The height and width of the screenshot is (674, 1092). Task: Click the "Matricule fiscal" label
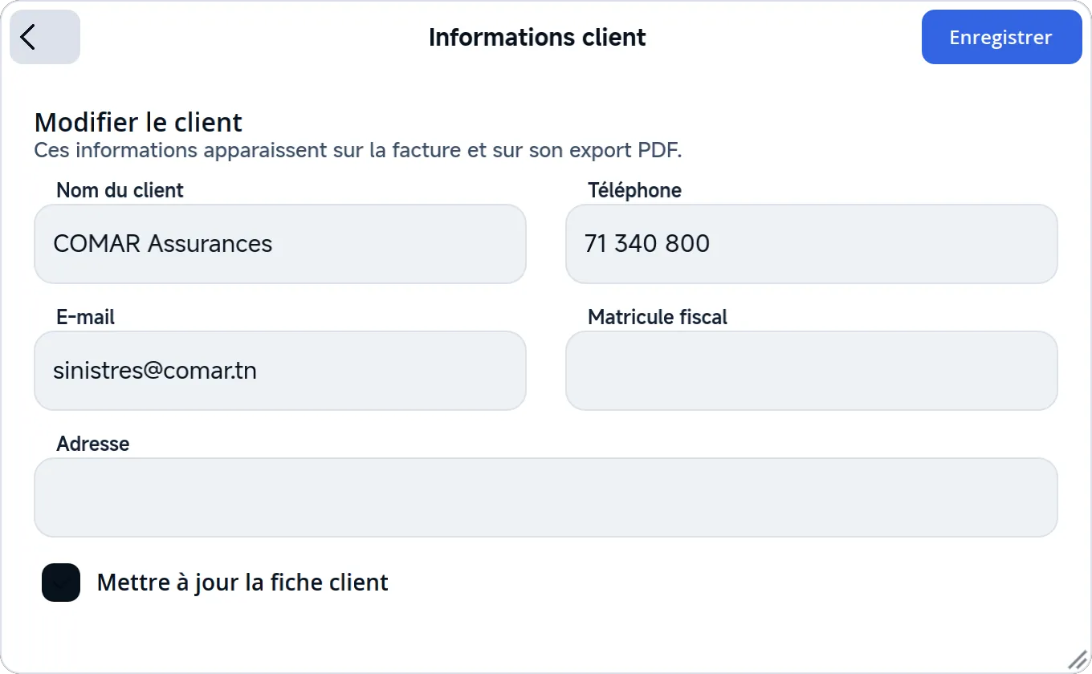click(x=658, y=317)
